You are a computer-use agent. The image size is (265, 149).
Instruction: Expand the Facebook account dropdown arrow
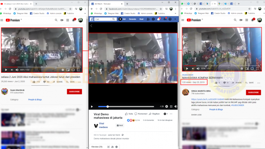(175, 19)
